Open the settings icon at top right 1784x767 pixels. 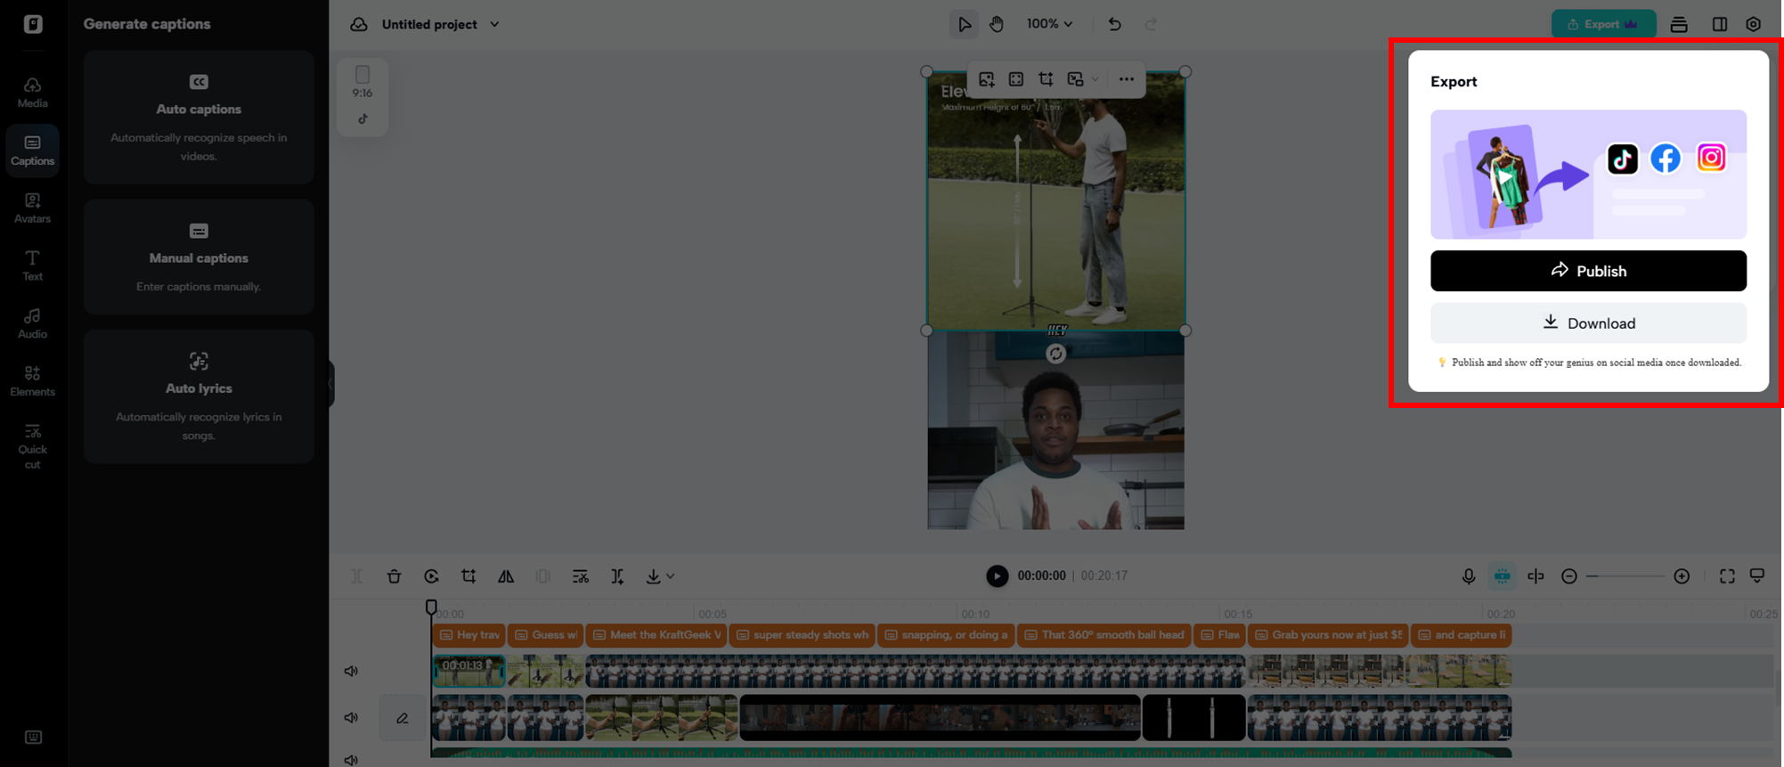pos(1753,24)
